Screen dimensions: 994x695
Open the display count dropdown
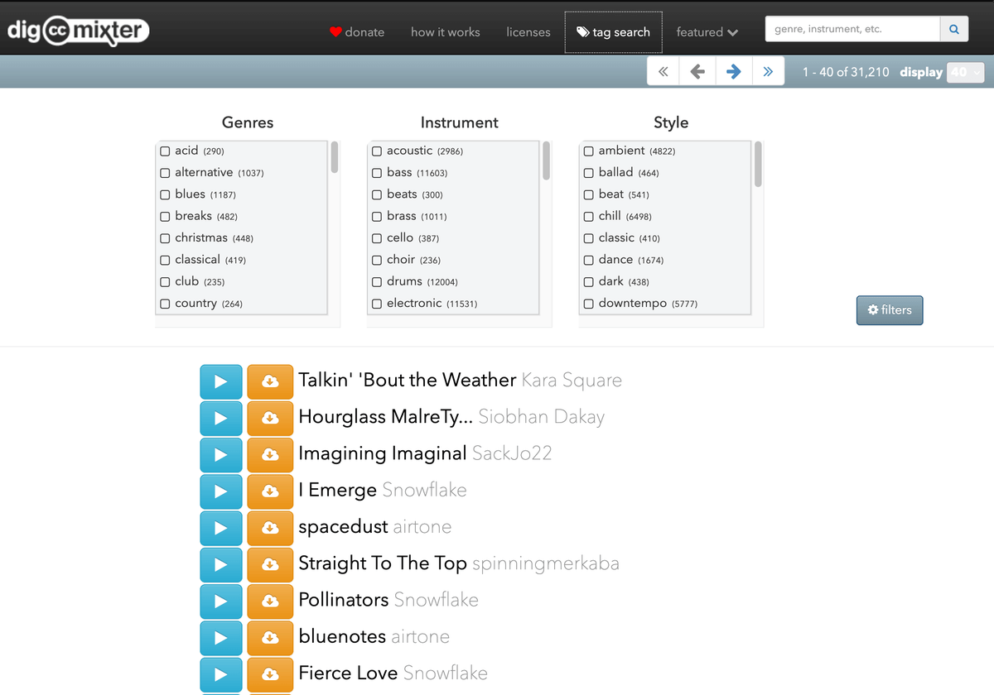coord(965,72)
